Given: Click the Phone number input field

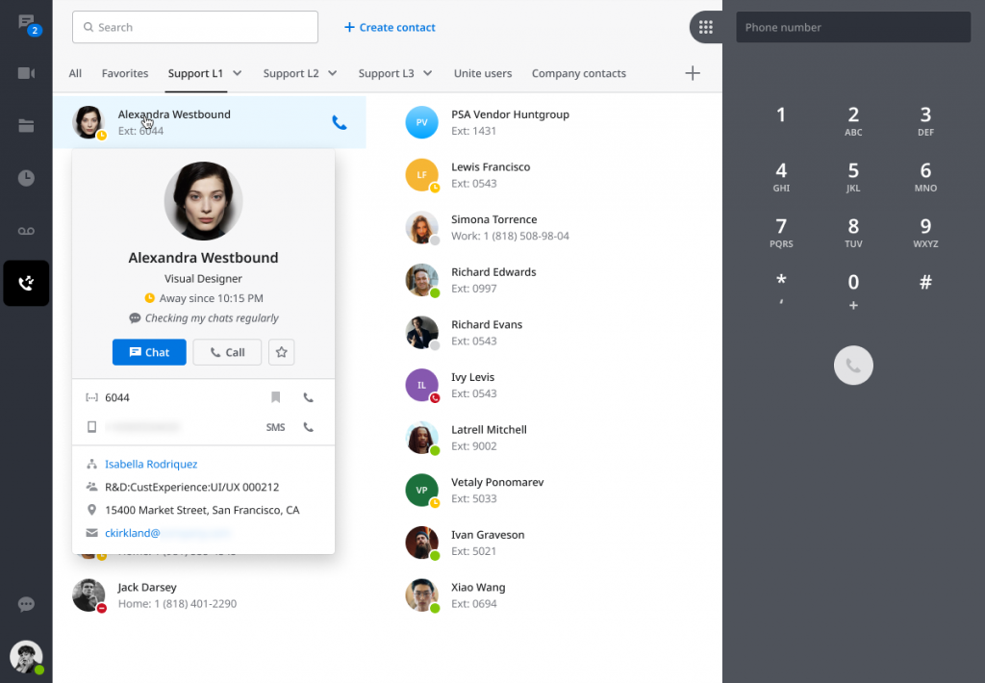Looking at the screenshot, I should [852, 27].
